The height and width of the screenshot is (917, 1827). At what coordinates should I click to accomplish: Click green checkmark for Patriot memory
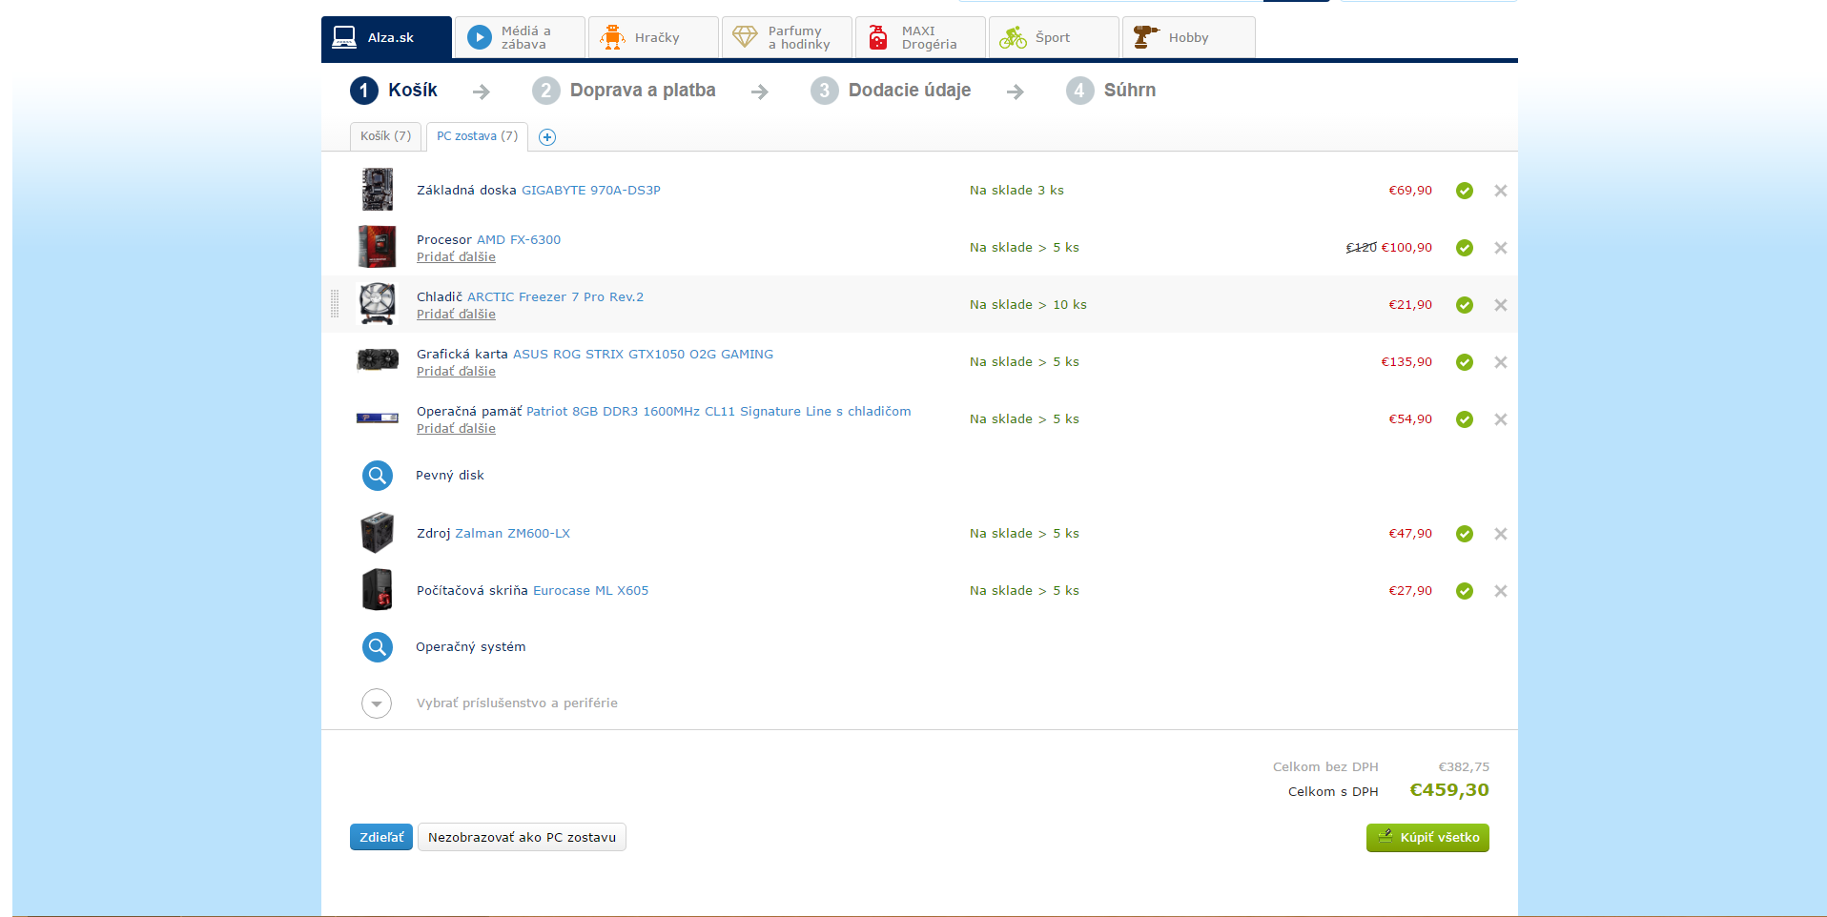coord(1465,419)
